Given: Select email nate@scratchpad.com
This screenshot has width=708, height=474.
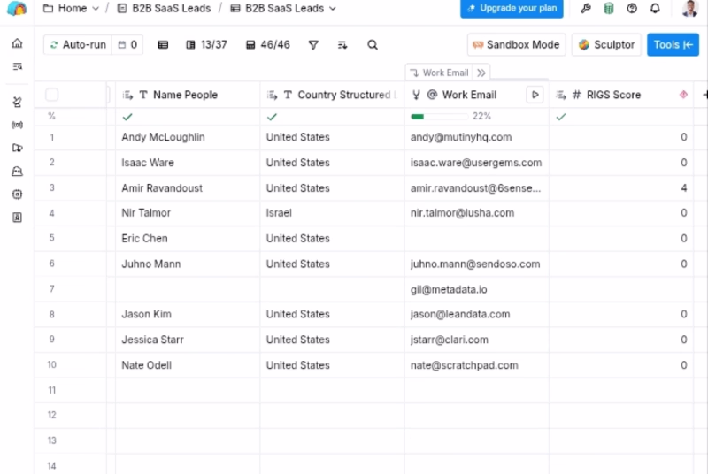Looking at the screenshot, I should click(x=476, y=365).
